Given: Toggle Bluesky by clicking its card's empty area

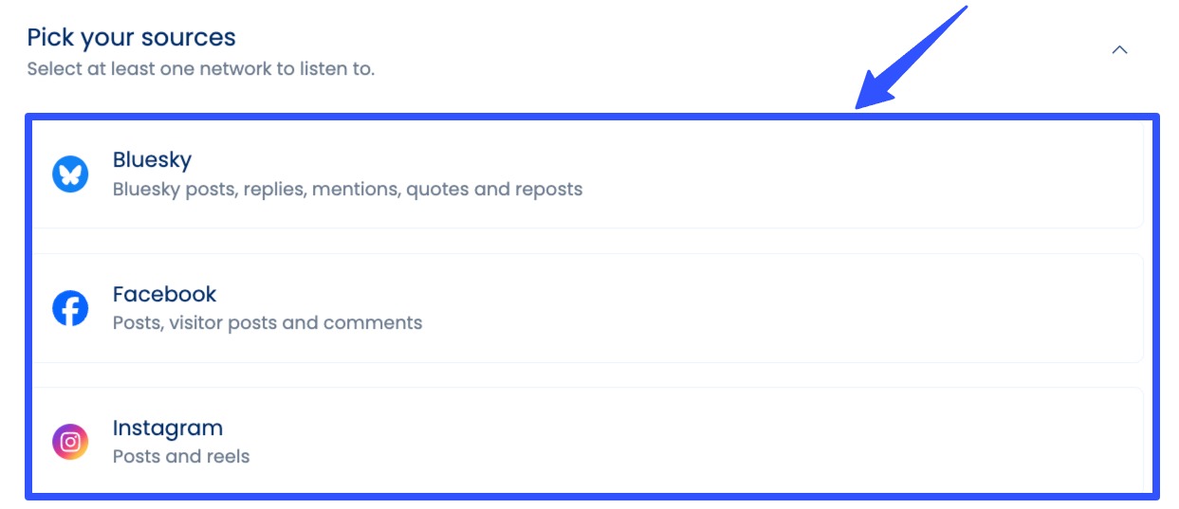Looking at the screenshot, I should (854, 174).
